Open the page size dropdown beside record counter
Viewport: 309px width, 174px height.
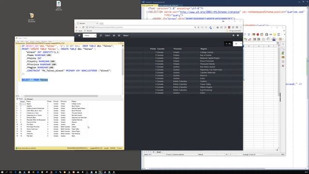click(x=238, y=43)
